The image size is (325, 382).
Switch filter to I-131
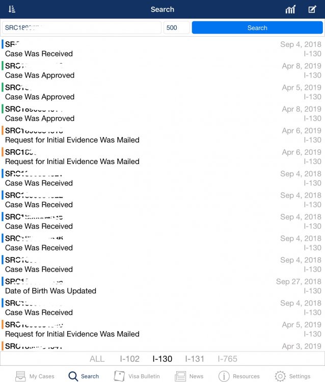click(x=195, y=359)
